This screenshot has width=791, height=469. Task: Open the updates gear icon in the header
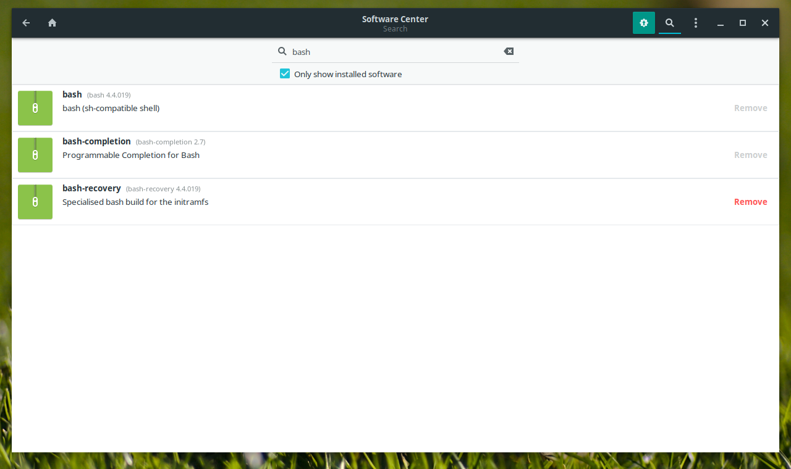[643, 23]
